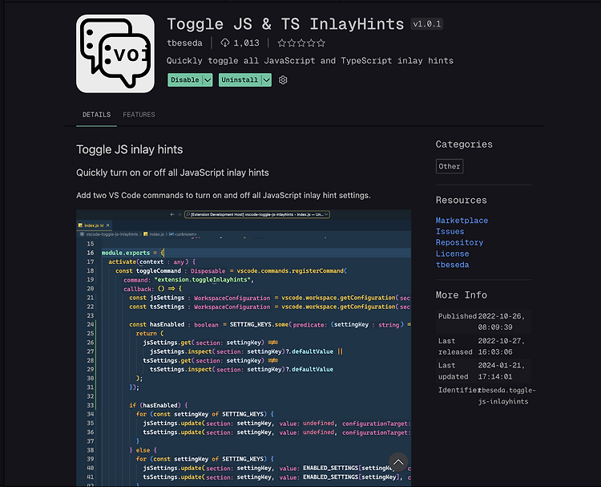Click the Last released 2022-10-27 value
This screenshot has height=487, width=601.
(502, 347)
